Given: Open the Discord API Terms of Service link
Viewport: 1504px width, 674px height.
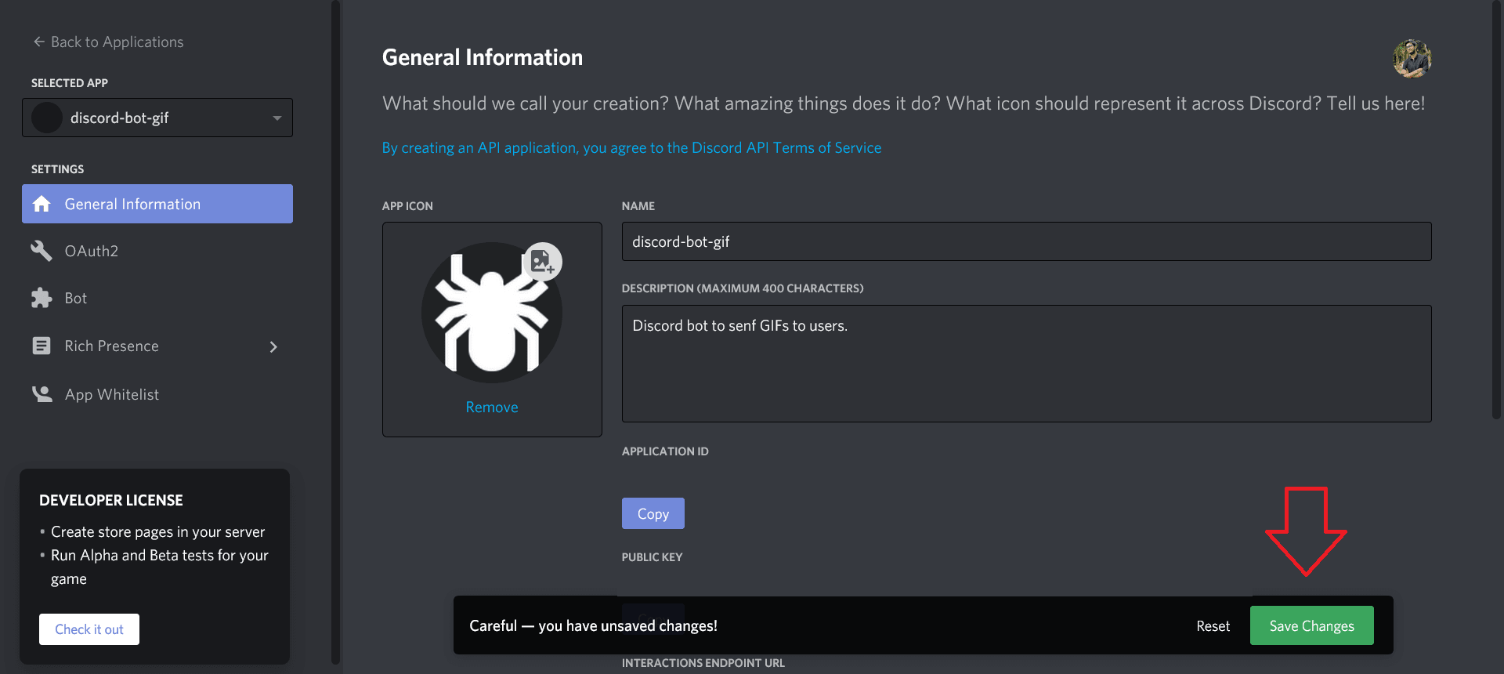Looking at the screenshot, I should coord(631,147).
